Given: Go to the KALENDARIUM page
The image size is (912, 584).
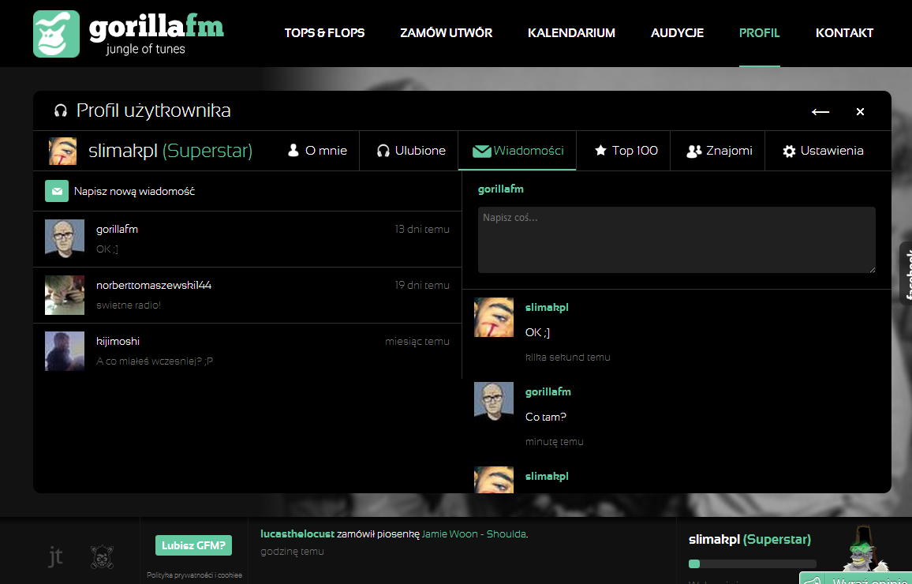Looking at the screenshot, I should [x=571, y=33].
